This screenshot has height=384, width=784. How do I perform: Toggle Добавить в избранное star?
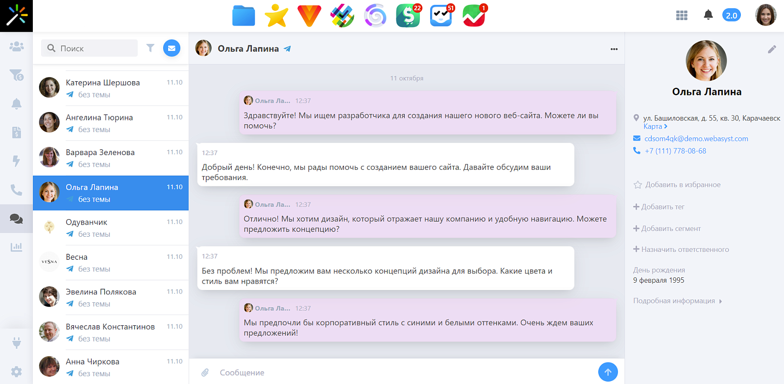point(677,184)
